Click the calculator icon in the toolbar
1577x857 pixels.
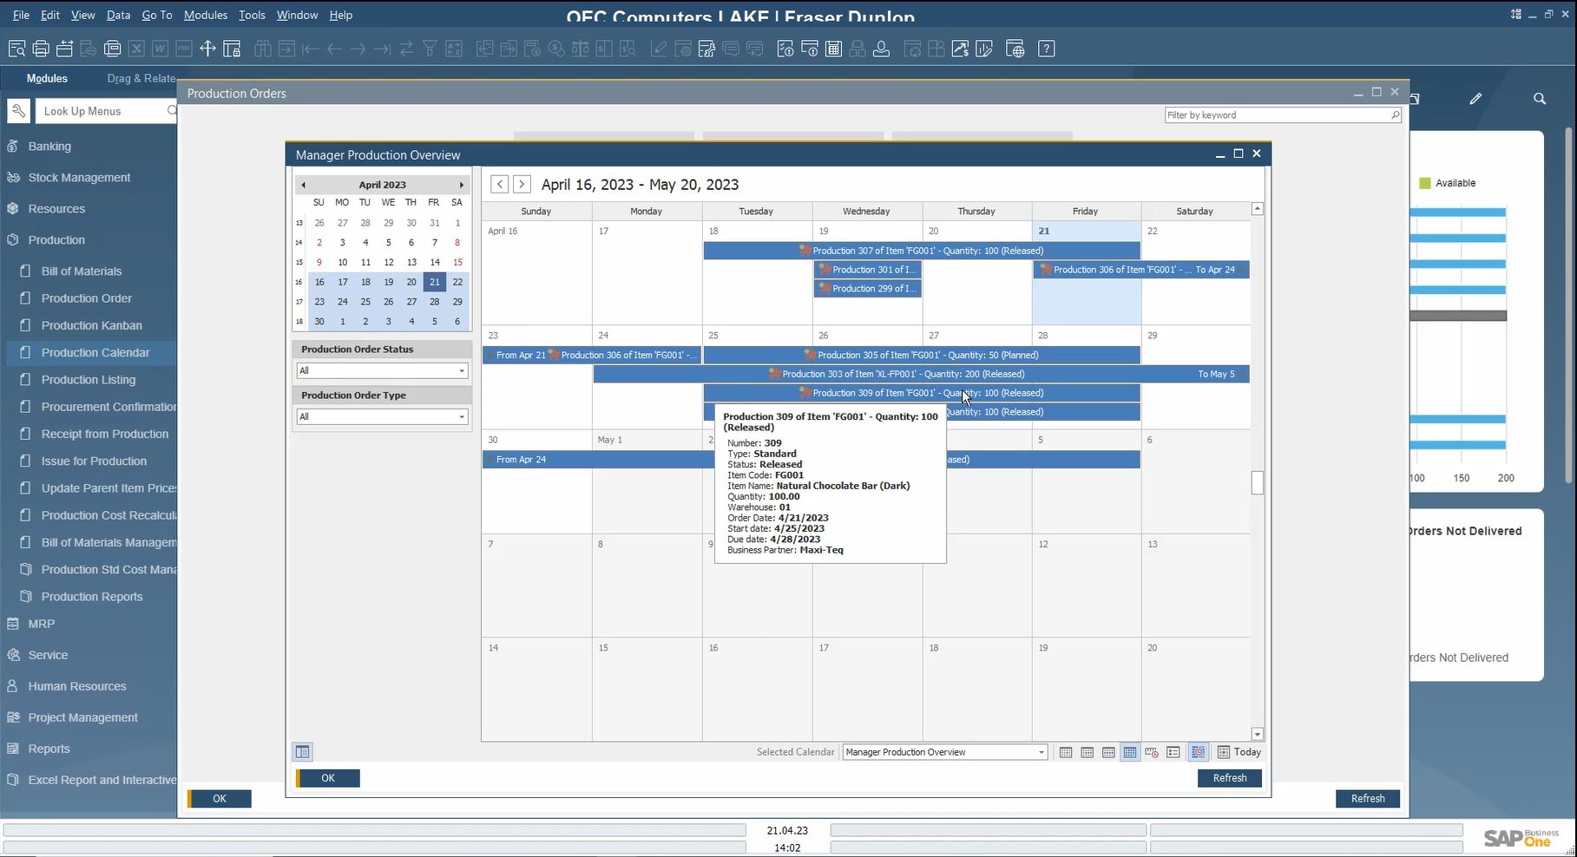click(833, 49)
